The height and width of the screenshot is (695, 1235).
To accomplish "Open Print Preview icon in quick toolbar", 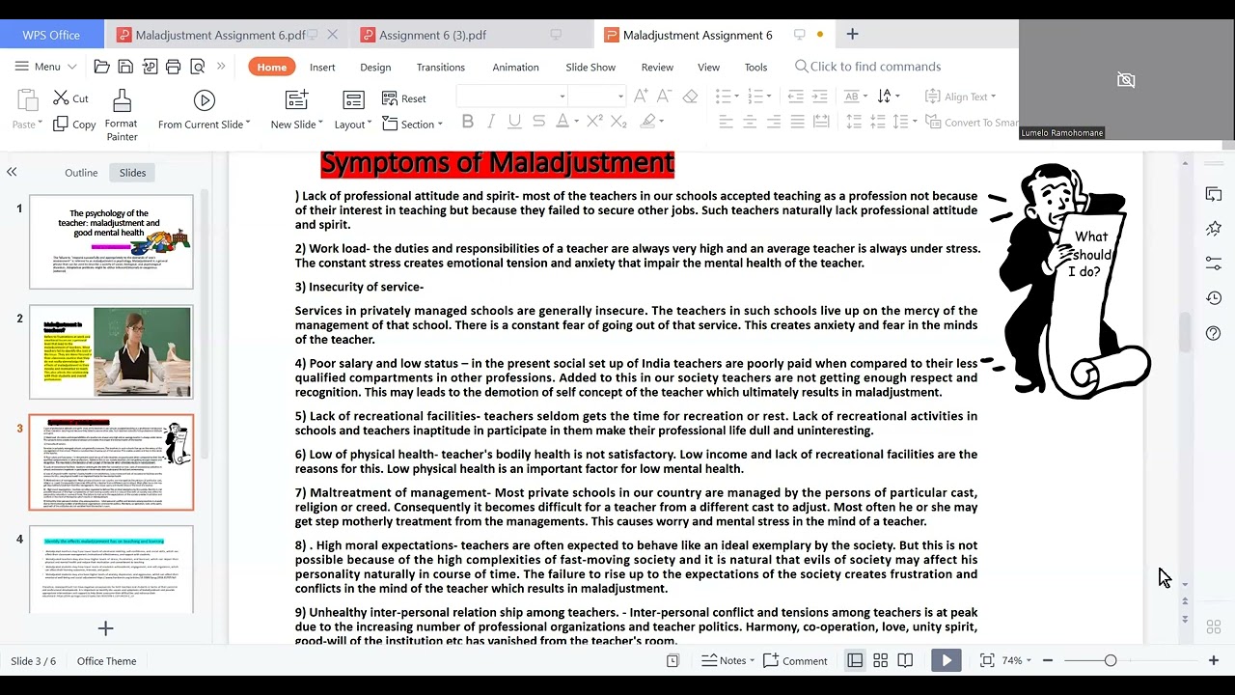I will [x=198, y=67].
